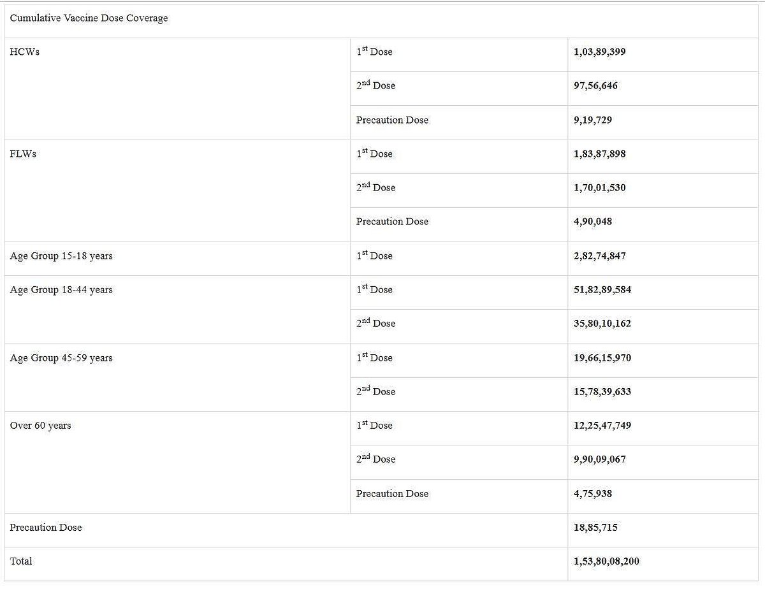Click the overall Precaution Dose value 18,85,715
The image size is (765, 592).
595,527
